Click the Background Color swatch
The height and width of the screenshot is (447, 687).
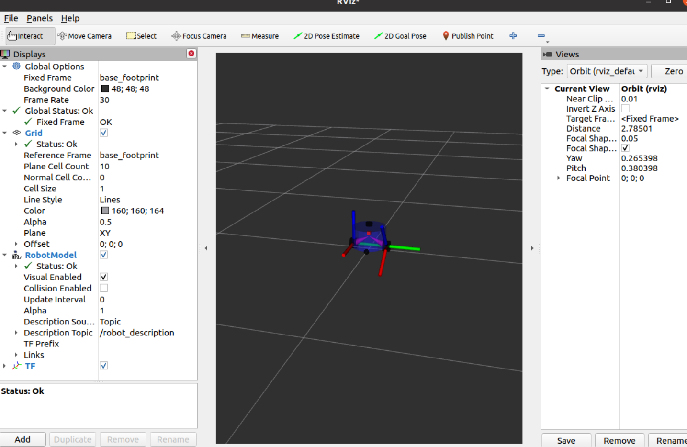click(105, 89)
